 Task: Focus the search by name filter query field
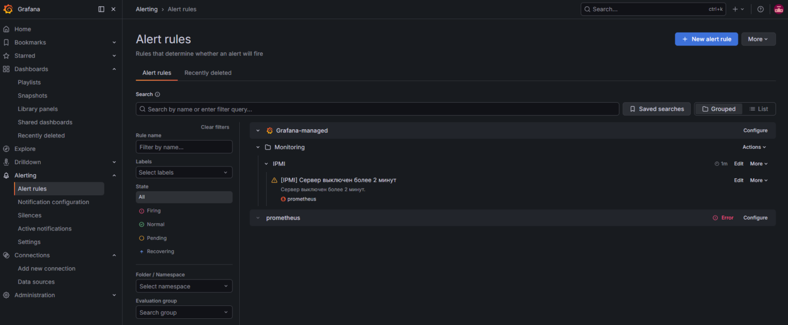point(377,109)
